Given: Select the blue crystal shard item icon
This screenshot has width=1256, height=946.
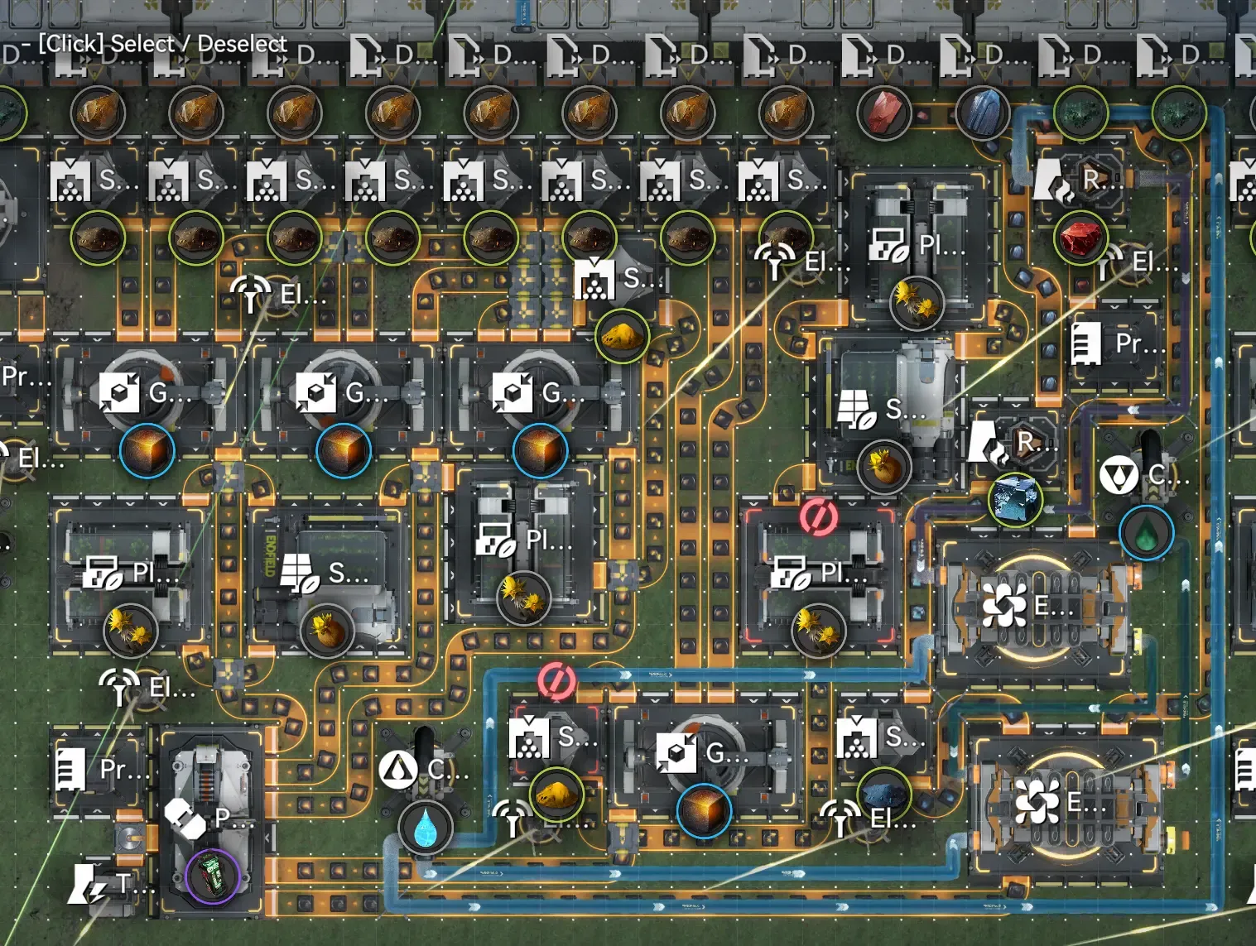Looking at the screenshot, I should pyautogui.click(x=983, y=112).
